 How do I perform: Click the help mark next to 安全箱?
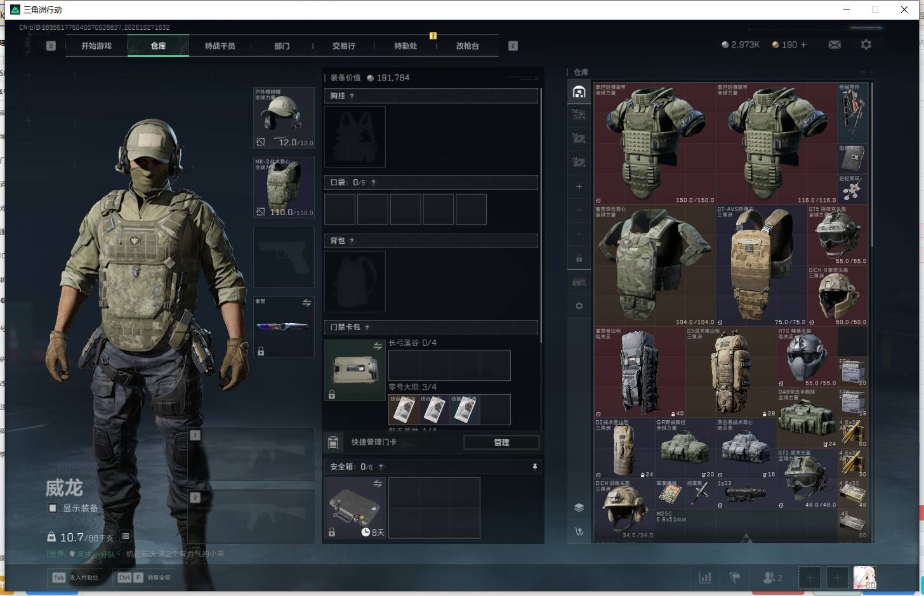[381, 467]
